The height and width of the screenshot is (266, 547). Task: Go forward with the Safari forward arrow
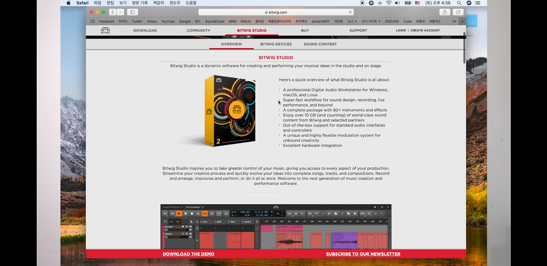pyautogui.click(x=120, y=12)
